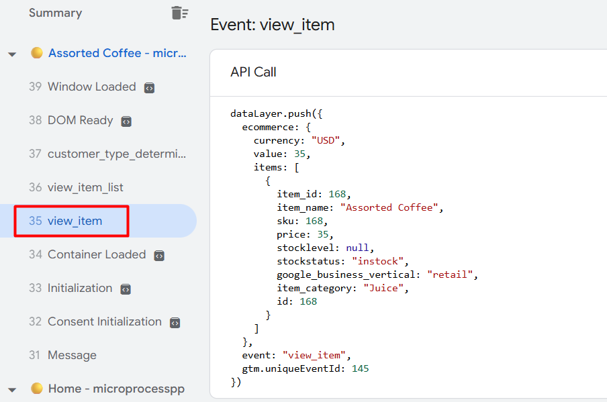607x402 pixels.
Task: Click the code icon beside Initialization
Action: (126, 289)
